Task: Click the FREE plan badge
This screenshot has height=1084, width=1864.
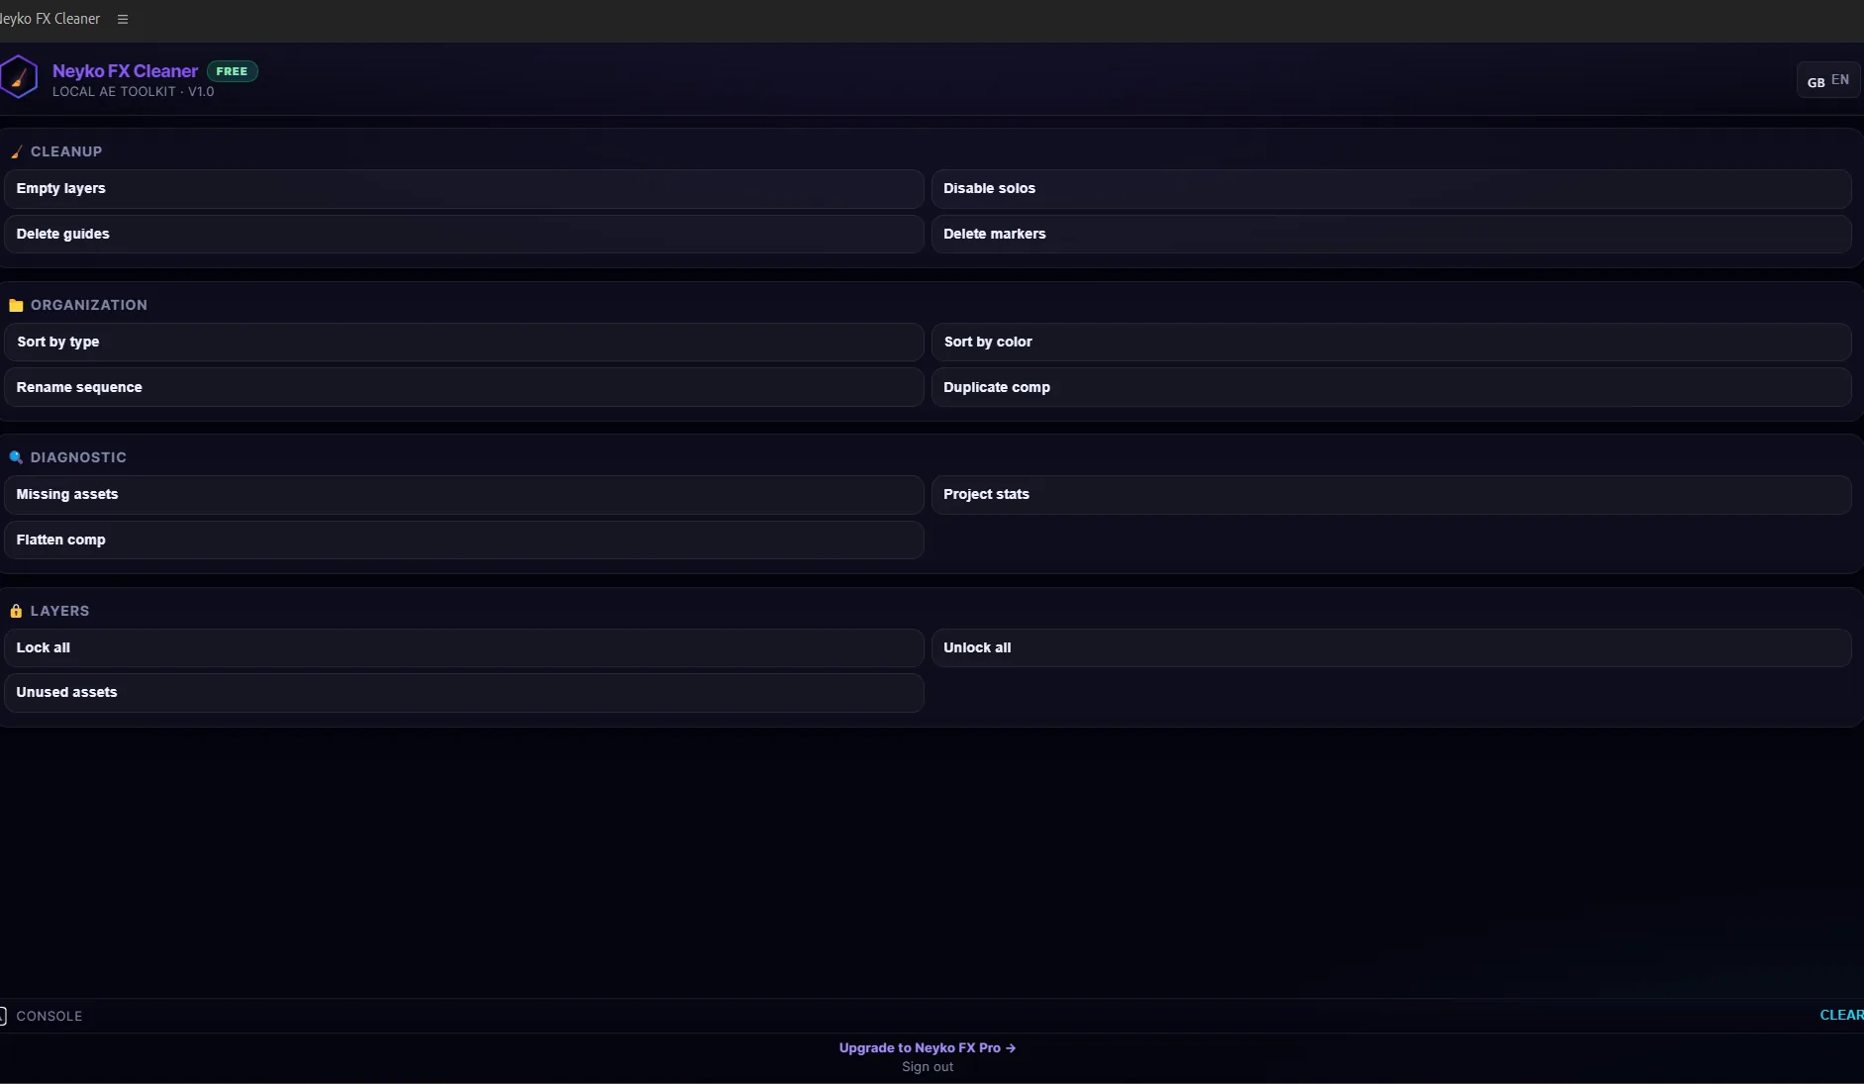Action: pyautogui.click(x=232, y=71)
